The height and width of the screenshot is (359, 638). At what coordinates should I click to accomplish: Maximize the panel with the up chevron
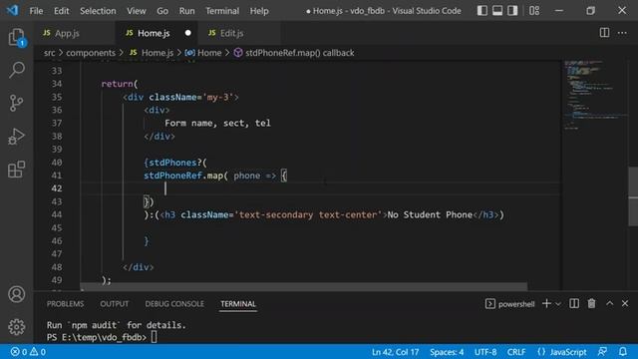[609, 303]
